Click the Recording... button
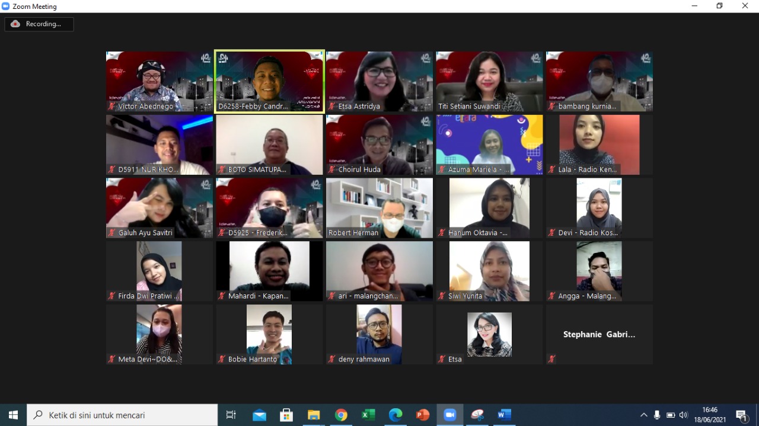This screenshot has height=426, width=759. point(39,24)
